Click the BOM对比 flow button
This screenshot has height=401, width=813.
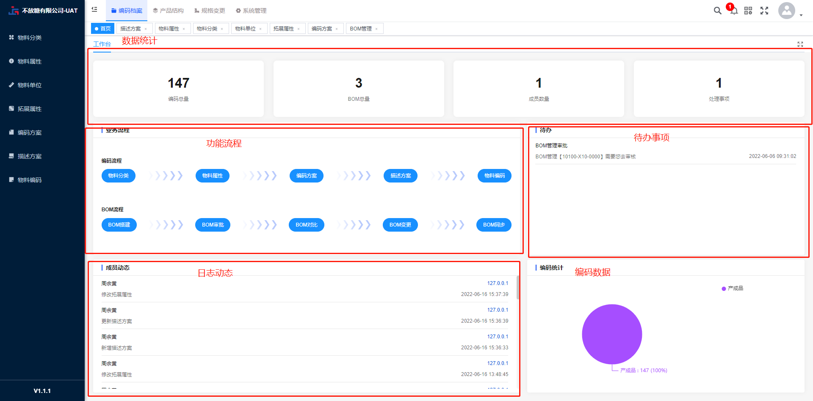click(307, 225)
